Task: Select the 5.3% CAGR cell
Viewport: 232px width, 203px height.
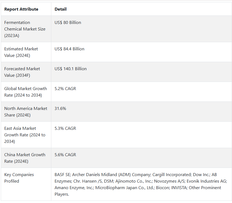Action: click(x=65, y=128)
